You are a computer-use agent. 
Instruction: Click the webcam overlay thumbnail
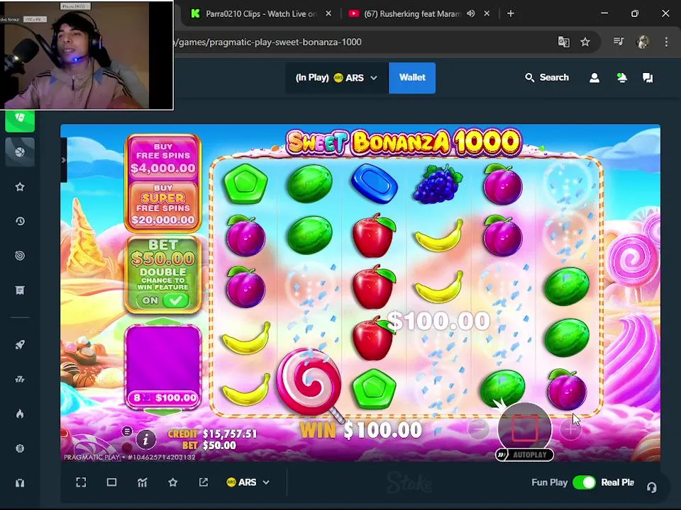pos(87,55)
